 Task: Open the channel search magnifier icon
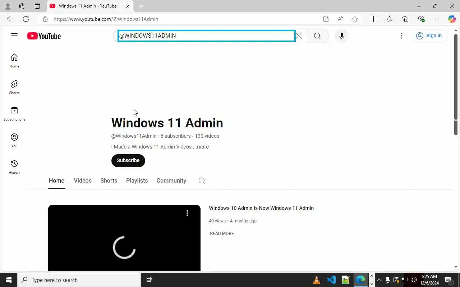[x=202, y=181]
